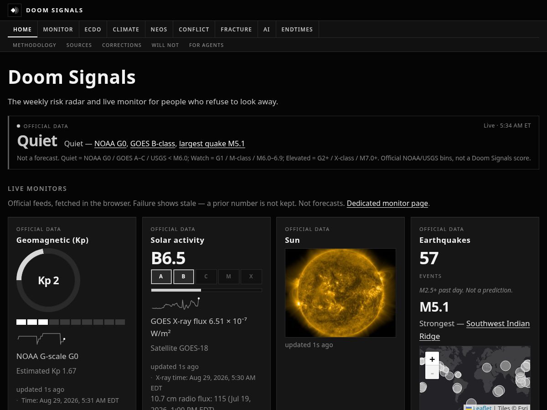
Task: Follow the largest quake M5.1 link
Action: click(x=212, y=143)
